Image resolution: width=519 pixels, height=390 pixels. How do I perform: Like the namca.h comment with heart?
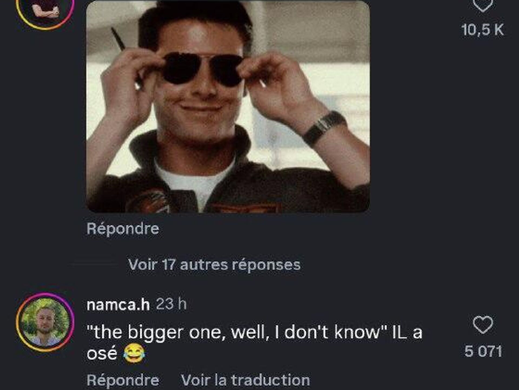[x=483, y=324]
